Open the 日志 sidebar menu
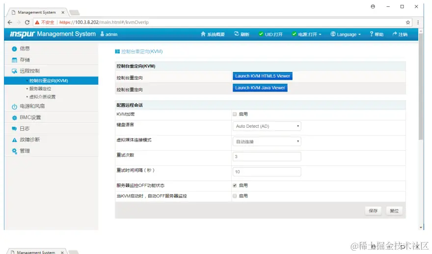 (51, 129)
